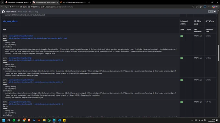Open the medium burn rate expression (3 threshold)
Image resolution: width=220 pixels, height=123 pixels.
(36, 82)
